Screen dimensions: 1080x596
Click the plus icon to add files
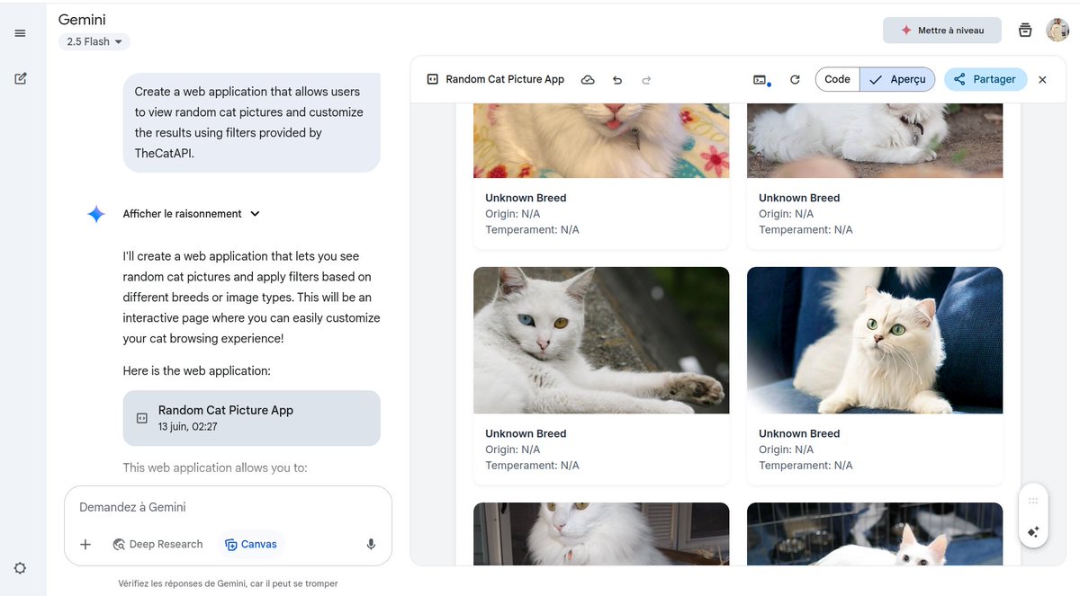(x=85, y=544)
